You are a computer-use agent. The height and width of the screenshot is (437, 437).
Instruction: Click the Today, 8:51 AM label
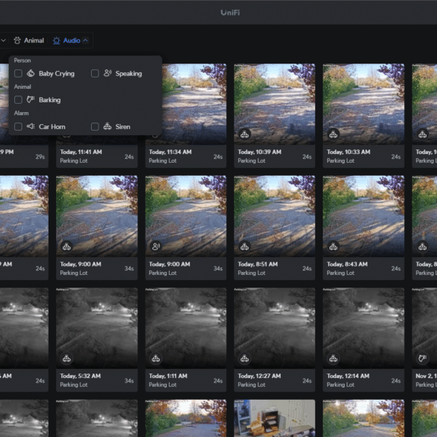coord(258,264)
